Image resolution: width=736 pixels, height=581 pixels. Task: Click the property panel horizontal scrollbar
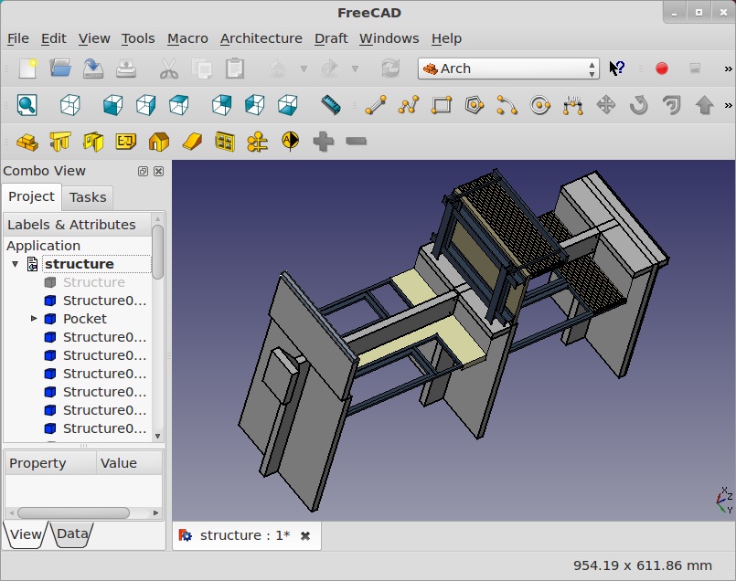coord(73,513)
